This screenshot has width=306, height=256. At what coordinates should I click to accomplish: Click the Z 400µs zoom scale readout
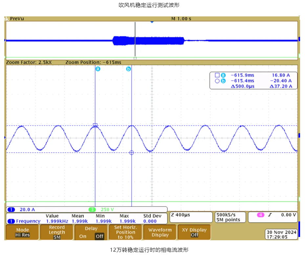tap(180, 215)
